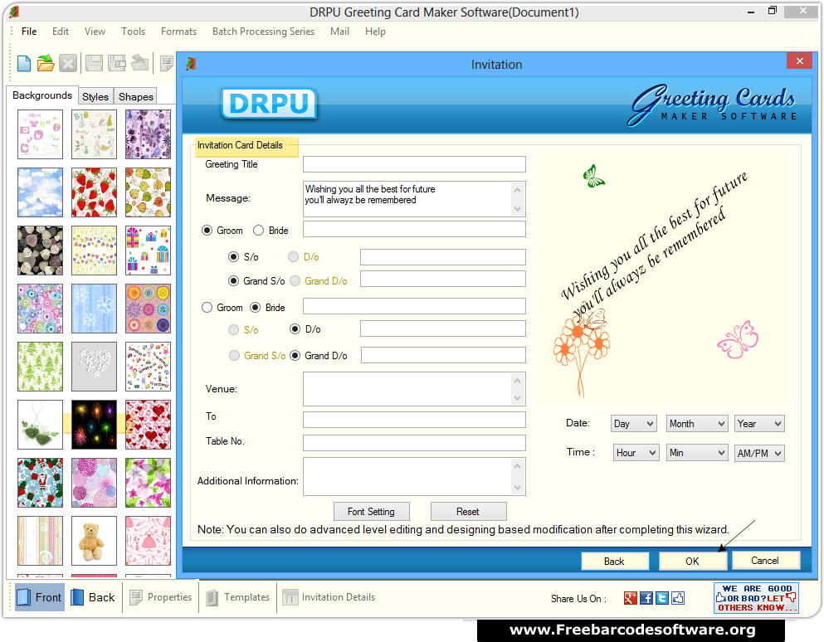Click the We Are Good or Bad feedback banner
The width and height of the screenshot is (824, 642).
[x=756, y=598]
